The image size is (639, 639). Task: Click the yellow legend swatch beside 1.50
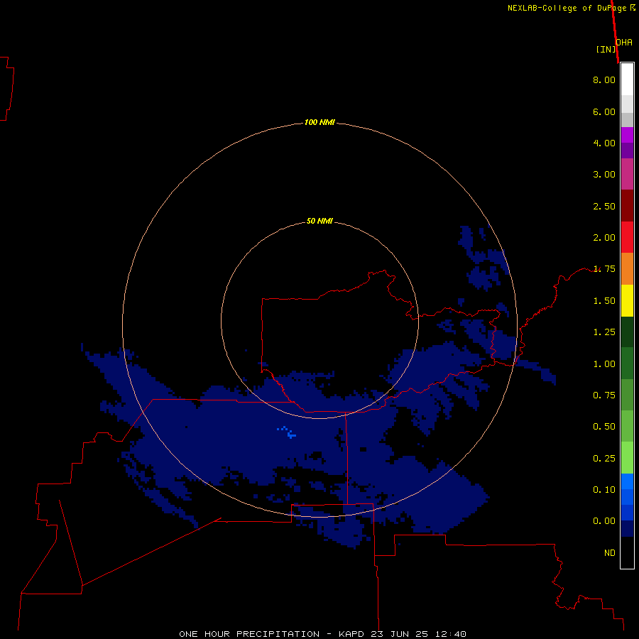click(x=627, y=300)
